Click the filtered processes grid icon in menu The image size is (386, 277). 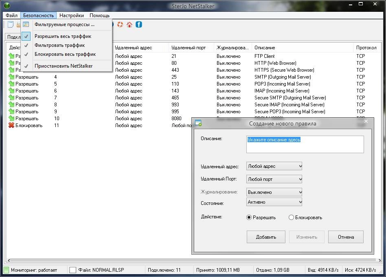click(26, 24)
